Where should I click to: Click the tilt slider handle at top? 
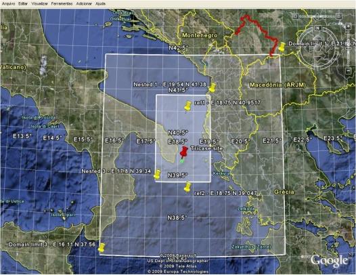[x=317, y=16]
